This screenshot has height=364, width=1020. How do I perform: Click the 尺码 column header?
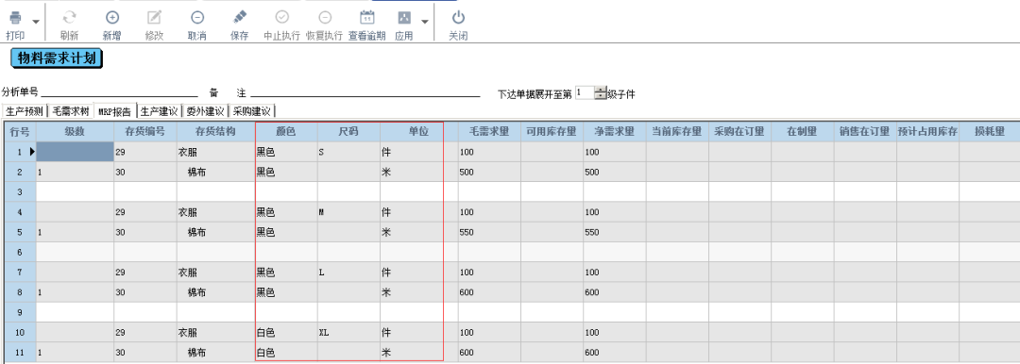pyautogui.click(x=348, y=131)
